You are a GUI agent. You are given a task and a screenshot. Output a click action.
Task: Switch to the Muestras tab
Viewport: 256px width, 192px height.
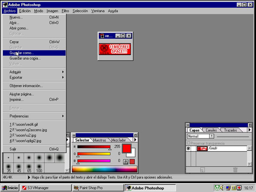click(99, 140)
